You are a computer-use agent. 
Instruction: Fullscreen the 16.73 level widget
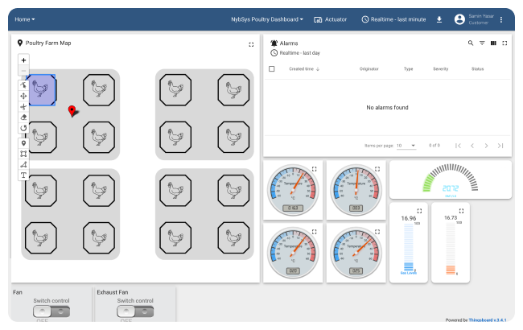[x=461, y=211]
